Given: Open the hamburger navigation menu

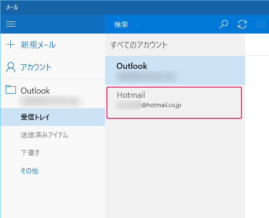Looking at the screenshot, I should (11, 24).
